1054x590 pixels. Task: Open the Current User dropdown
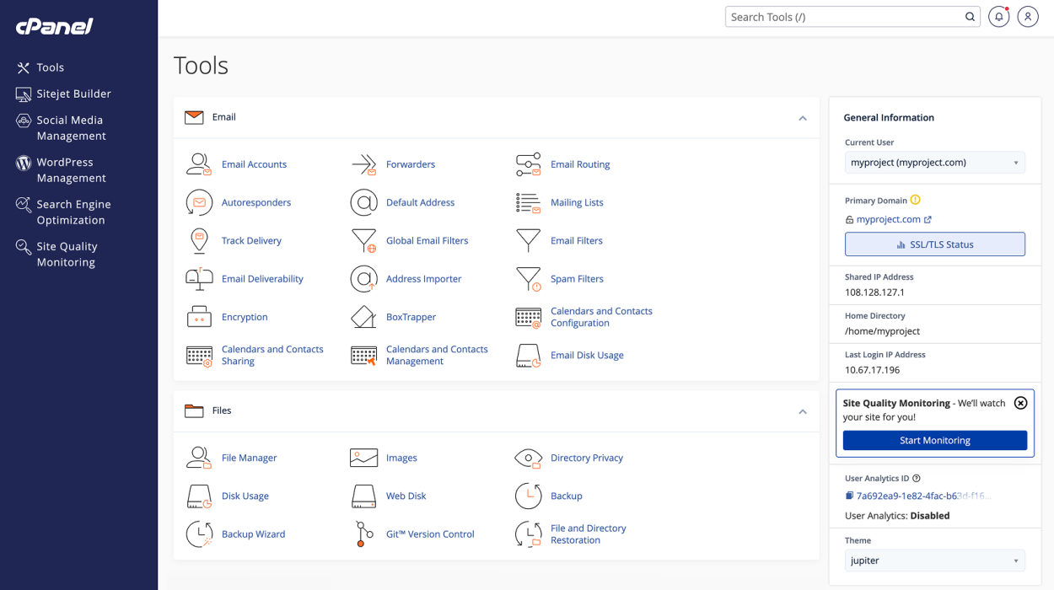(934, 163)
